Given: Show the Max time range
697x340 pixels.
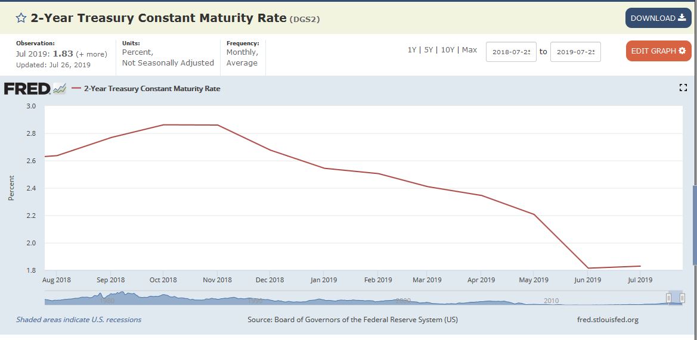Looking at the screenshot, I should coord(469,50).
